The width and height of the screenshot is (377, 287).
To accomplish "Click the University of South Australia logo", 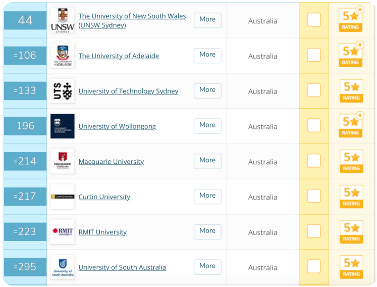I will (63, 267).
